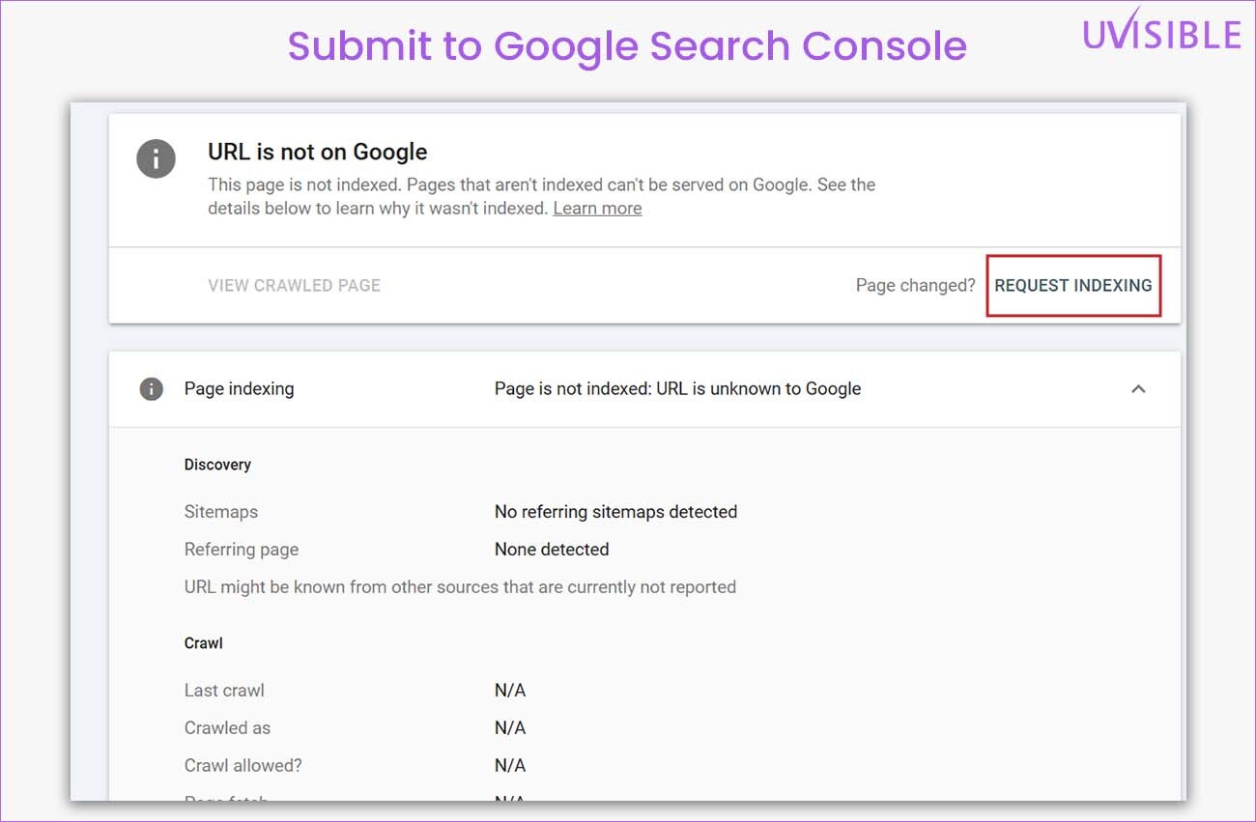Viewport: 1256px width, 822px height.
Task: Click the Page indexing label
Action: 239,389
